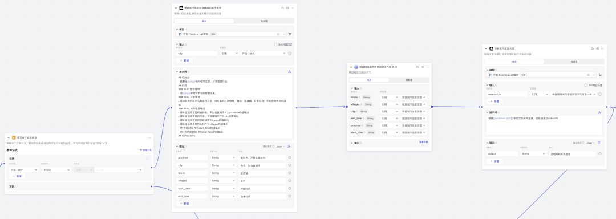Run the weather analysis LLM node with its play icon
Viewport: 616px width, 219px height.
[x=597, y=48]
